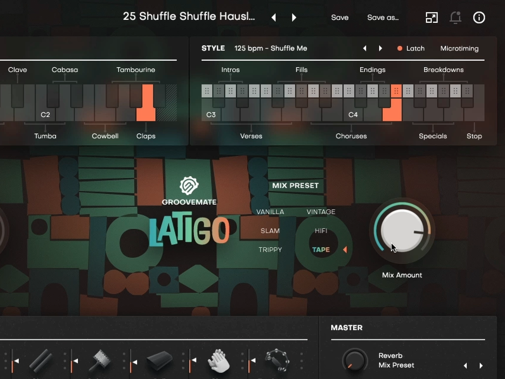Click the Tumba label

point(45,136)
